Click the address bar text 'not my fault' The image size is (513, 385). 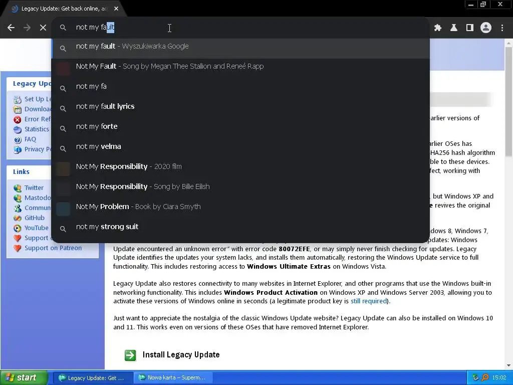click(x=95, y=27)
